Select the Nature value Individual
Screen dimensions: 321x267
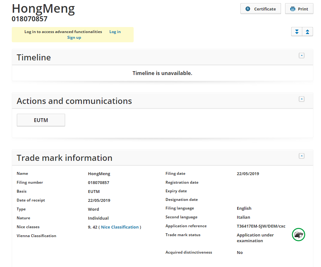point(98,218)
